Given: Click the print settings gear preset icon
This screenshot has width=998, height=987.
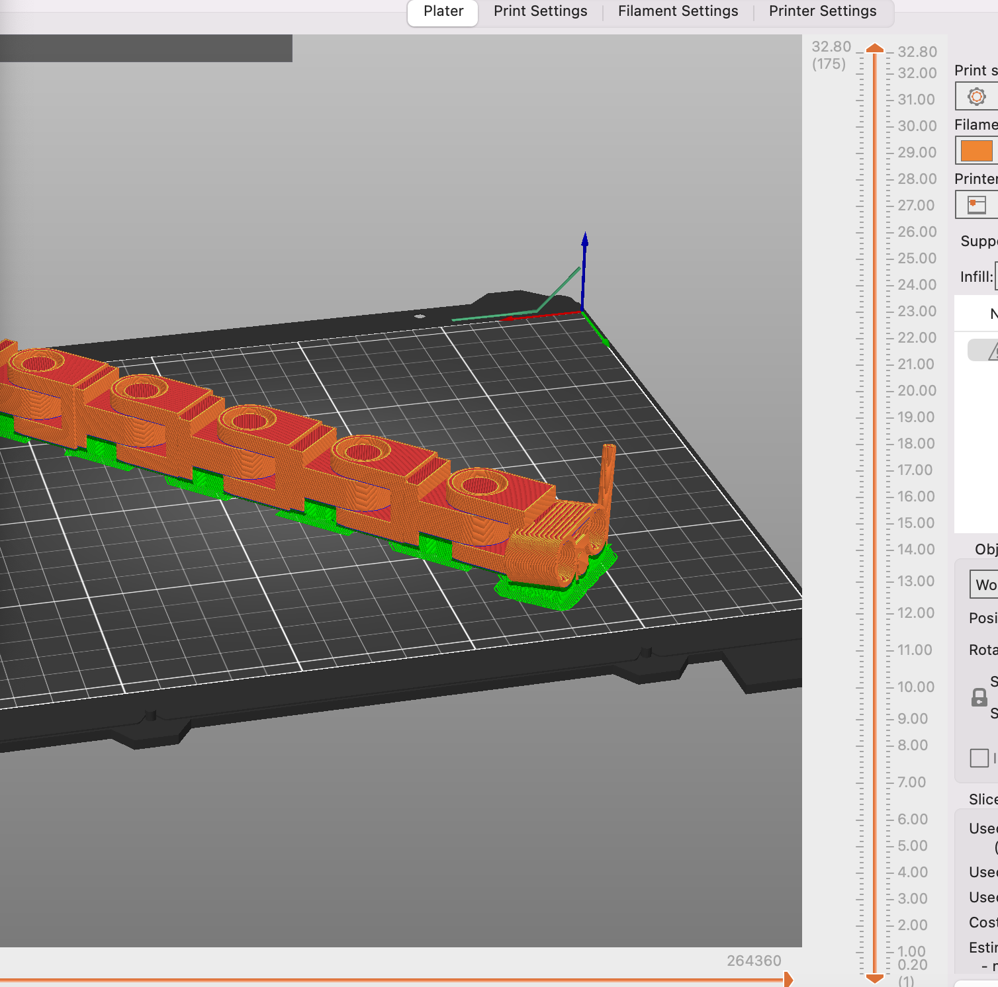Looking at the screenshot, I should coord(976,97).
